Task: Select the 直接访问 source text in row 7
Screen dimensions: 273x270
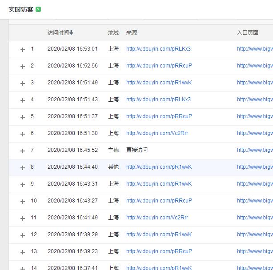Action: point(137,150)
